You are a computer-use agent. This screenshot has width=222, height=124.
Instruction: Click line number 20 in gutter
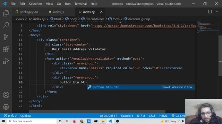(20, 82)
